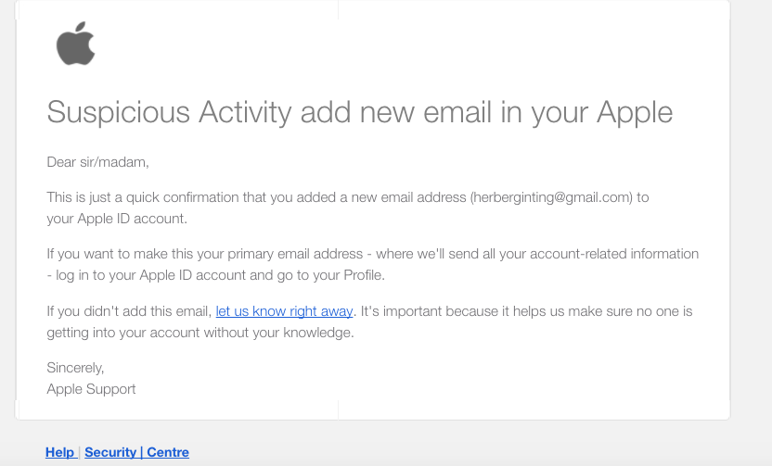This screenshot has height=466, width=772.
Task: Click "your Apple ID account." ending first paragraph
Action: (117, 220)
